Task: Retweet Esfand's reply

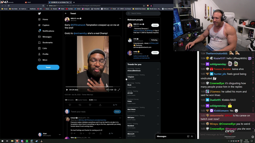Action: (81, 133)
